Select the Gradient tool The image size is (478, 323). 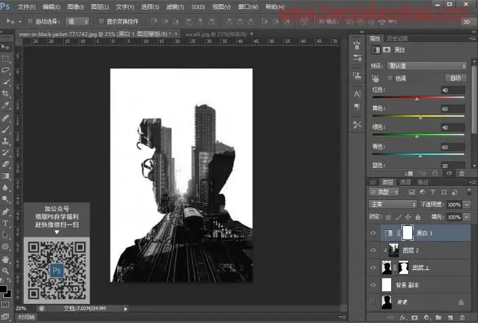(x=5, y=176)
